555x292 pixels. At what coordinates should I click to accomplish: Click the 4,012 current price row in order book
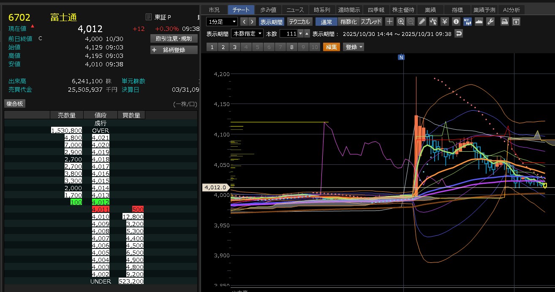tap(101, 202)
